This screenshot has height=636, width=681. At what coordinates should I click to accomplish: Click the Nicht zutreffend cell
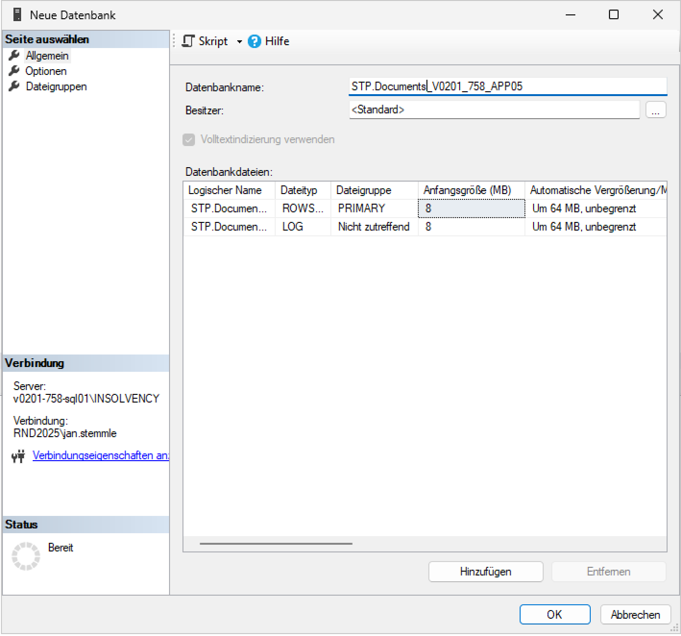tap(374, 227)
